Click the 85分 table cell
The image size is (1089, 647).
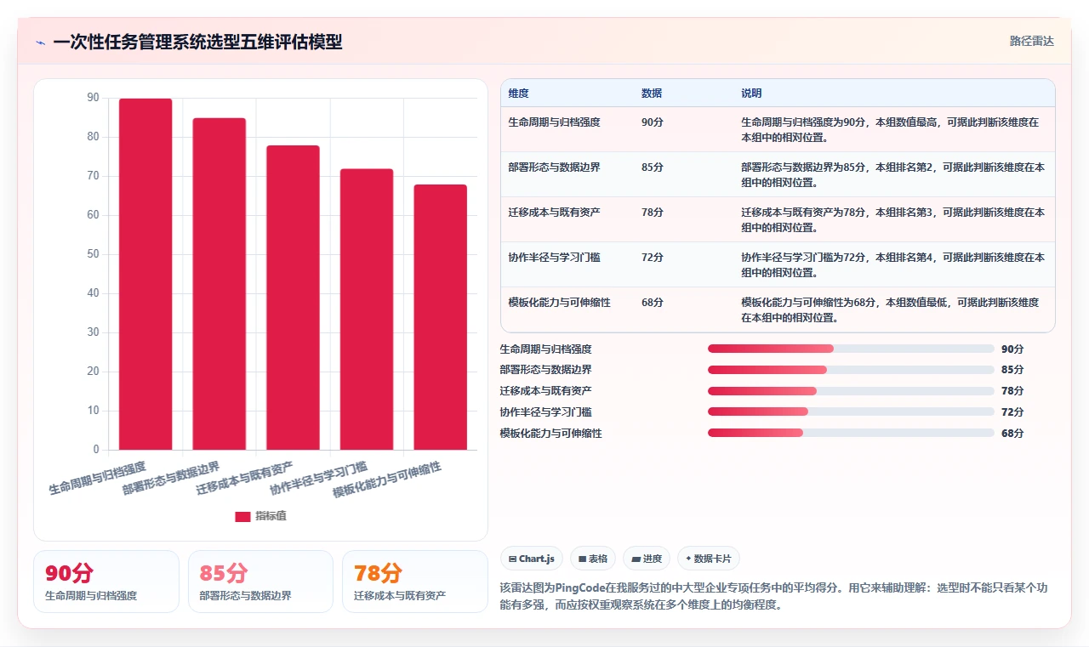(x=684, y=174)
